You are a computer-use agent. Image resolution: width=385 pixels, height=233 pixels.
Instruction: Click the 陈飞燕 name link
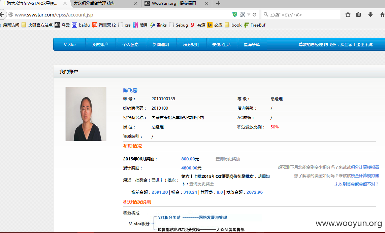pyautogui.click(x=130, y=90)
